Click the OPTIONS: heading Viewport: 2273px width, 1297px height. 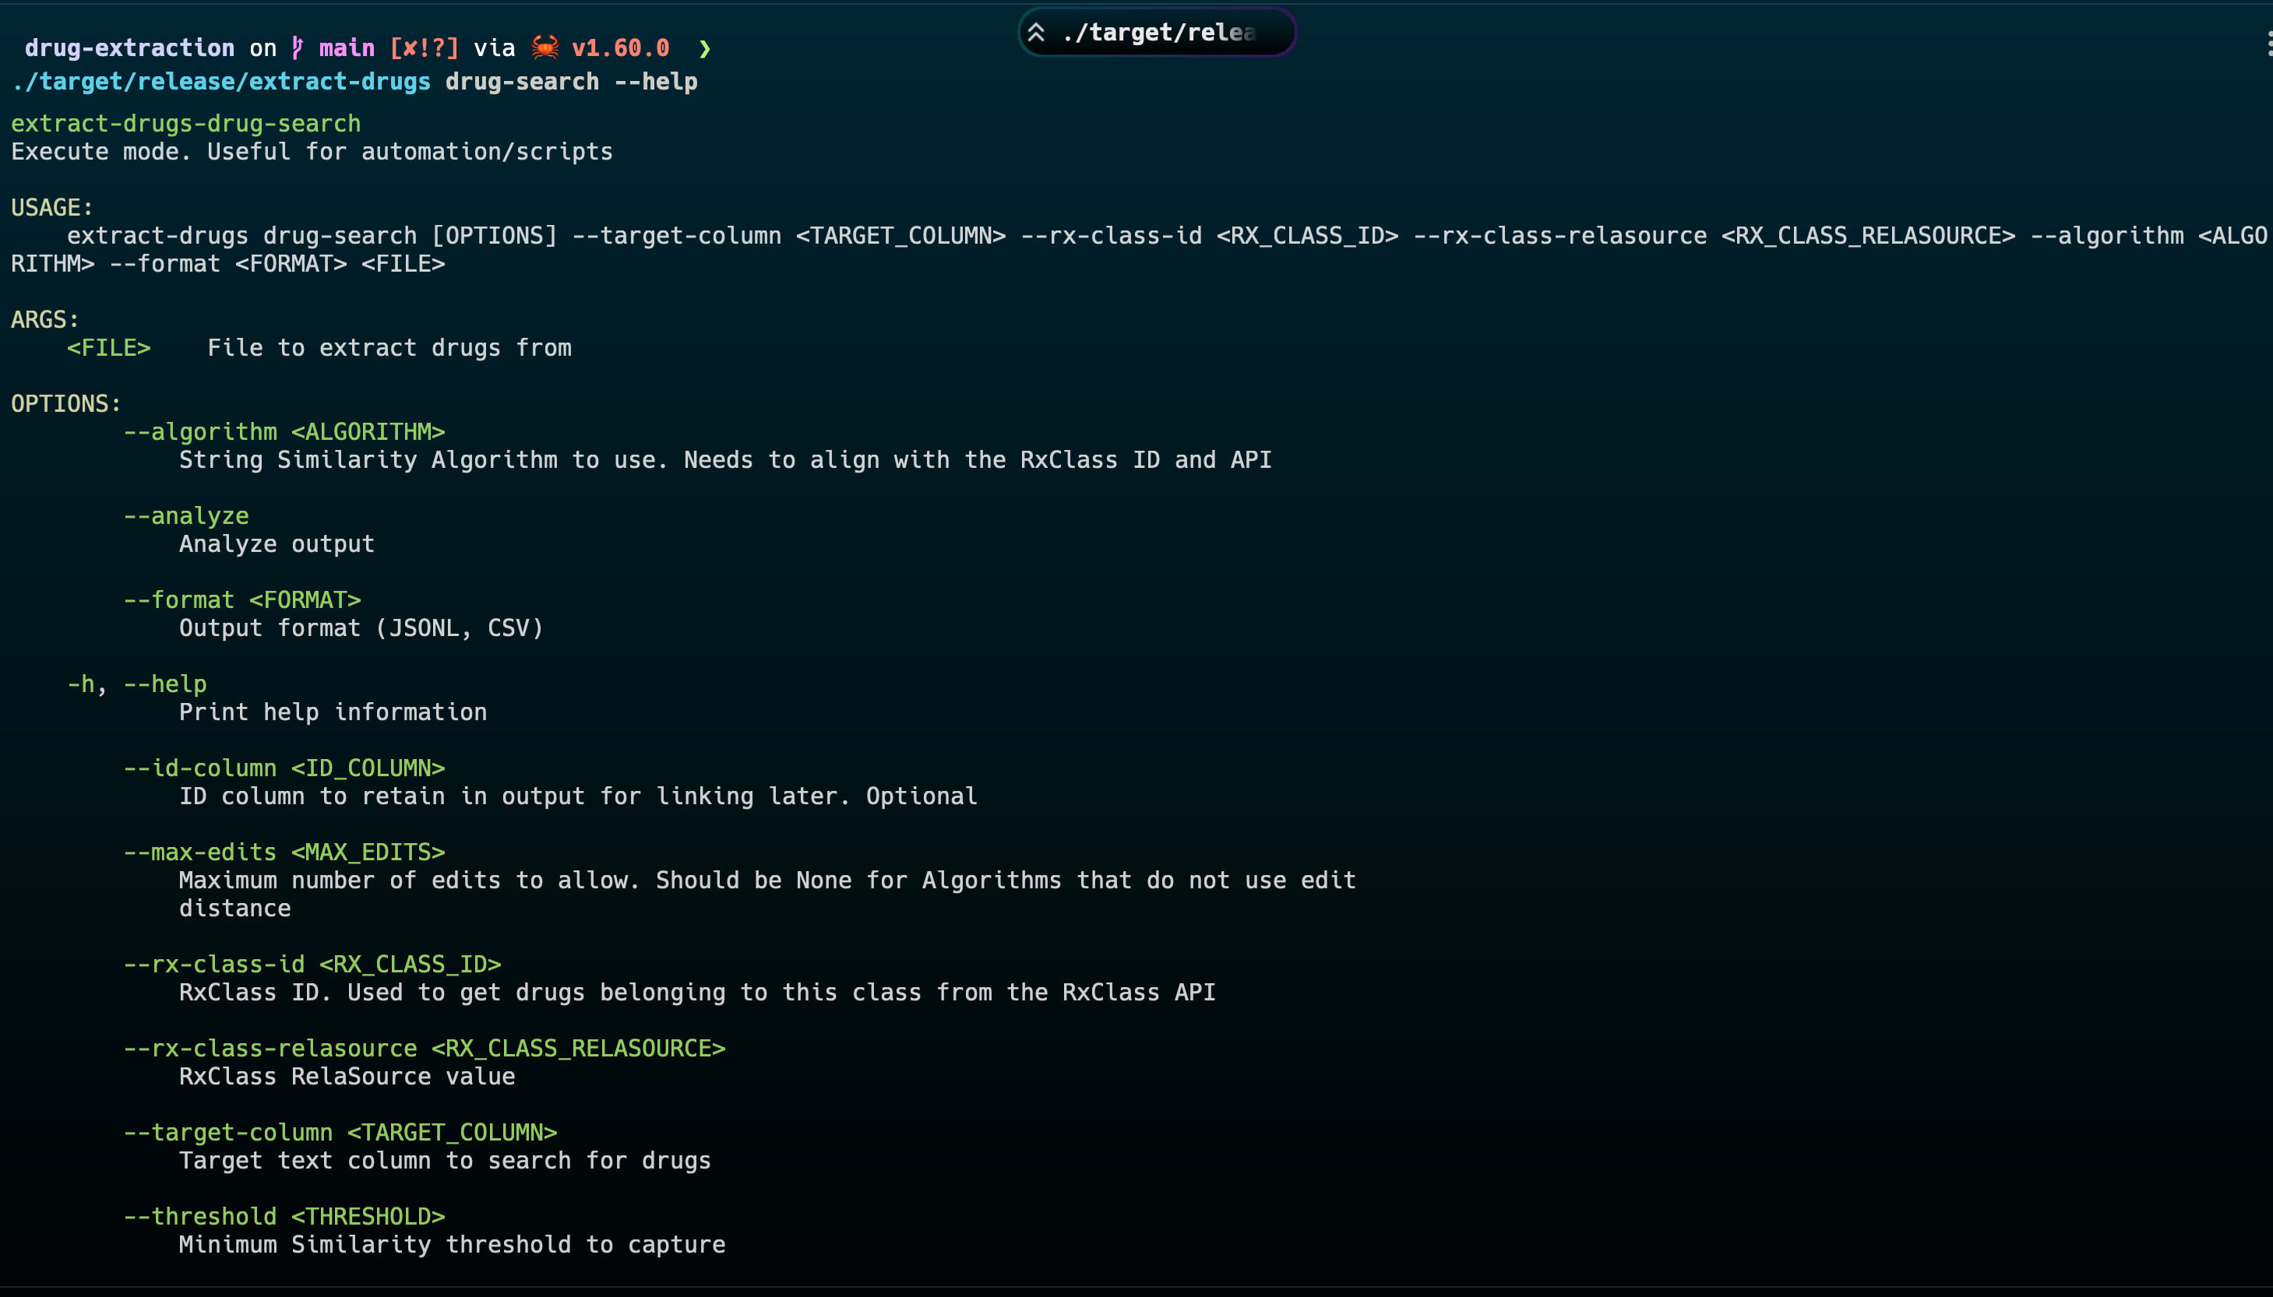pos(66,404)
